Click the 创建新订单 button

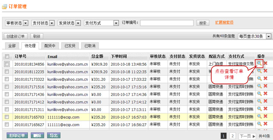point(16,36)
